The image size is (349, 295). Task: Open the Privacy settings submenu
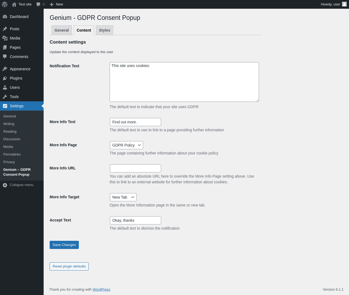(x=9, y=162)
